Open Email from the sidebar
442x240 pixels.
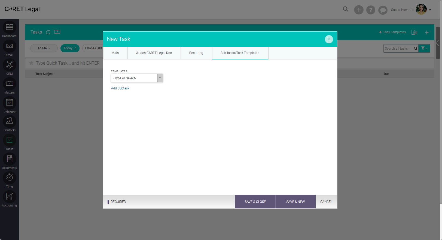10,46
